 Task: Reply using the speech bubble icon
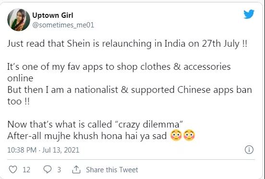(48, 169)
